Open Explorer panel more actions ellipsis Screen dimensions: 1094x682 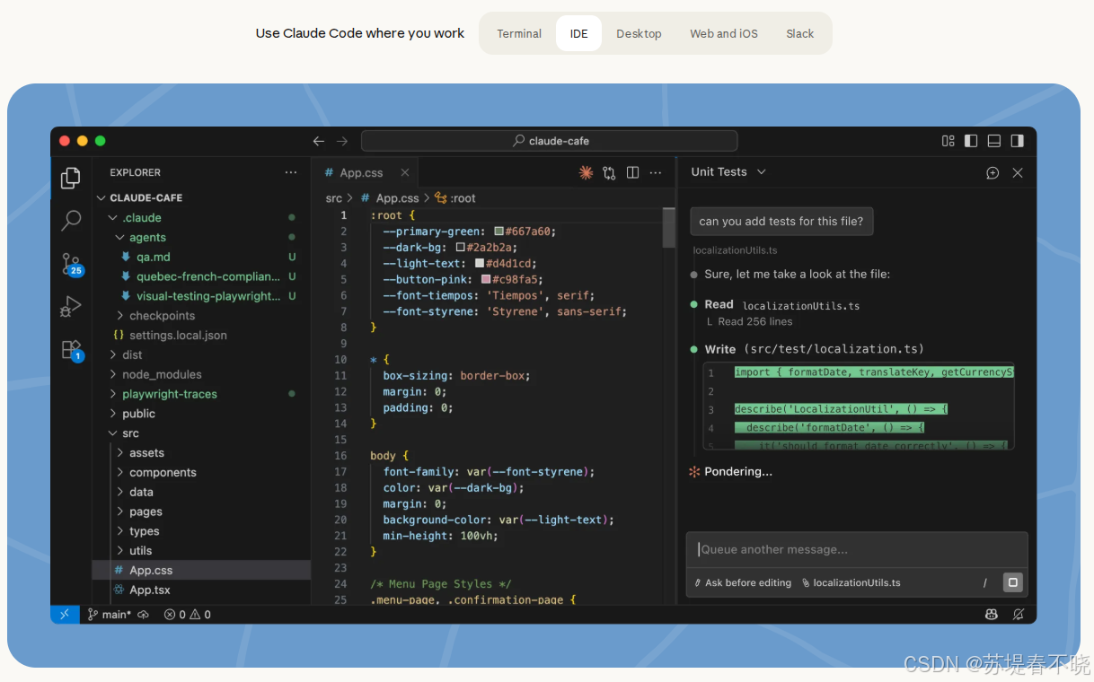290,172
